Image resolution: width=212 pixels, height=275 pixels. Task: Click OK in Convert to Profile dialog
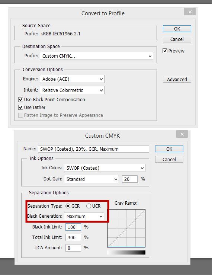pos(177,29)
